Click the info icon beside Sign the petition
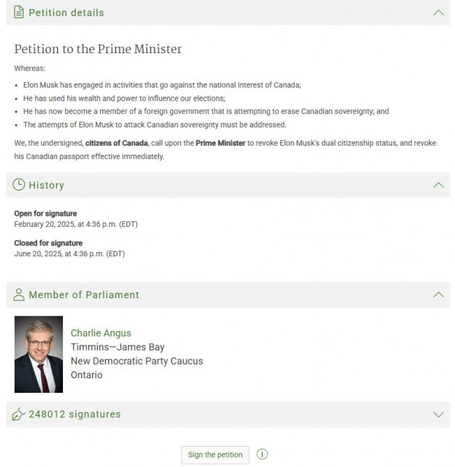The width and height of the screenshot is (455, 467). [x=262, y=454]
